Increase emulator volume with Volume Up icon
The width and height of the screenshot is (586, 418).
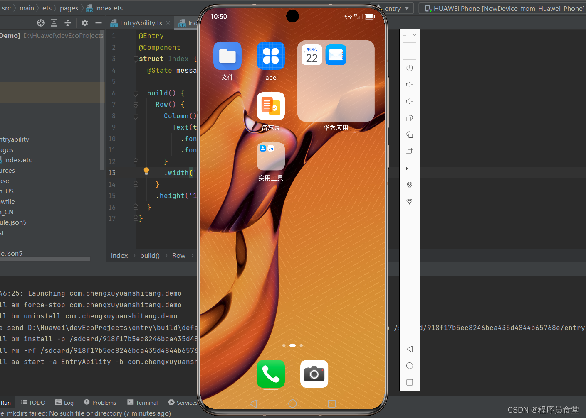tap(410, 84)
